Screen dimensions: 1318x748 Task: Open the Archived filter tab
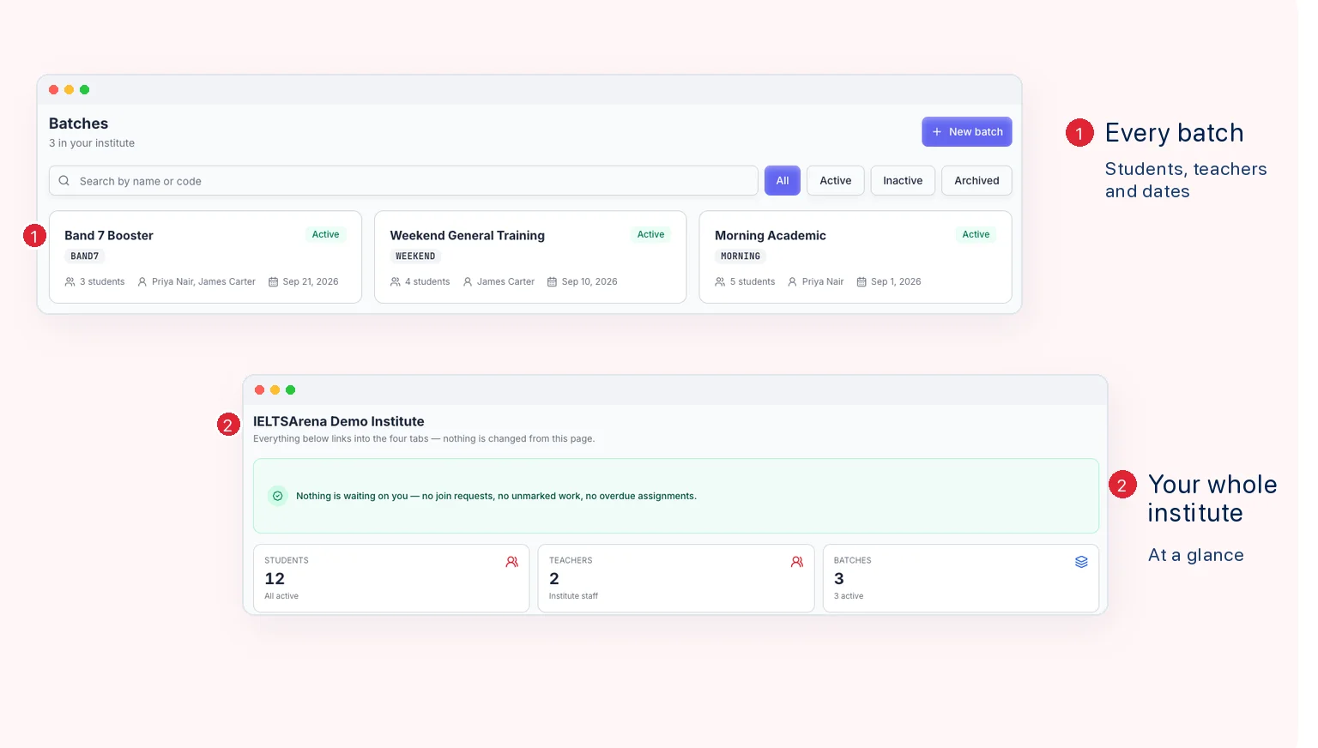[x=976, y=181]
